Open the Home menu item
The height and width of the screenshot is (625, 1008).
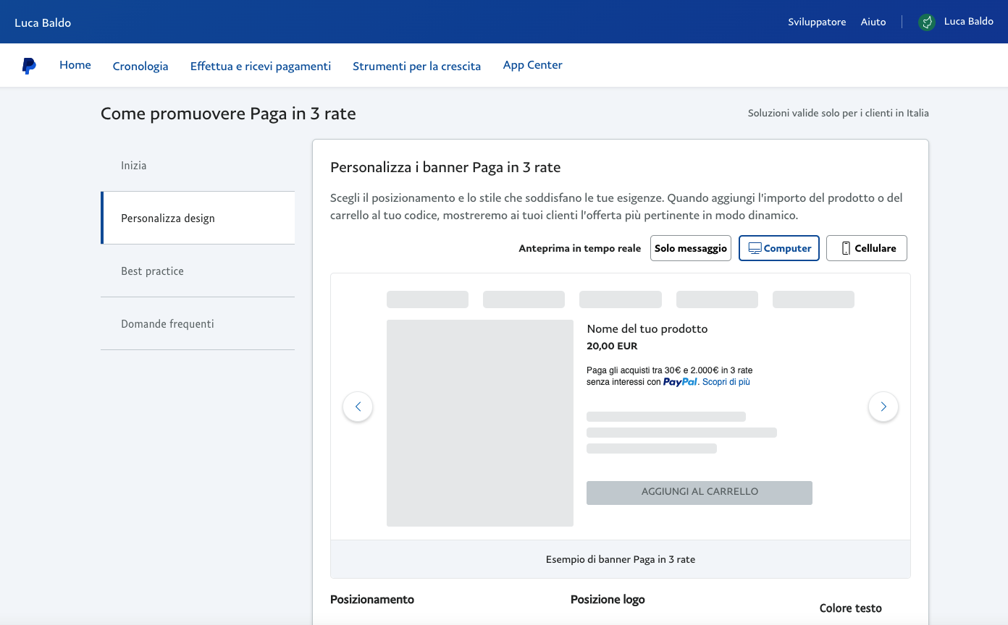pyautogui.click(x=75, y=65)
